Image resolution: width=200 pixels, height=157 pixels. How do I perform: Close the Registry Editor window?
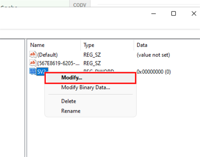[194, 14]
